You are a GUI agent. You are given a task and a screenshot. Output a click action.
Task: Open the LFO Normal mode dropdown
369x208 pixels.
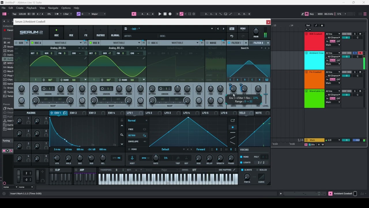[x=138, y=120]
